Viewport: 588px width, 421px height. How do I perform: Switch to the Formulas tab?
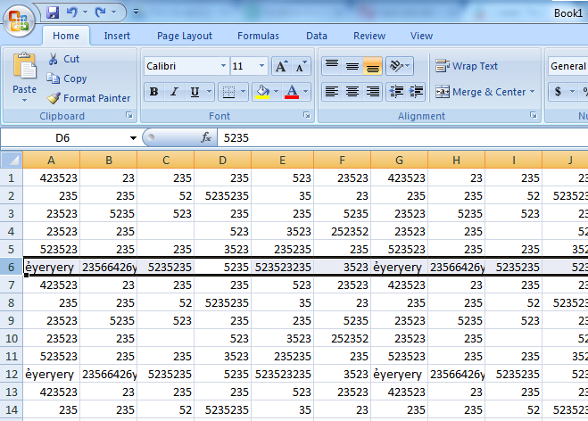(x=258, y=36)
